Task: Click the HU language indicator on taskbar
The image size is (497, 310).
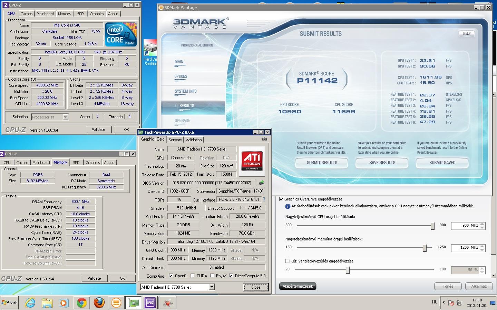Action: click(435, 302)
